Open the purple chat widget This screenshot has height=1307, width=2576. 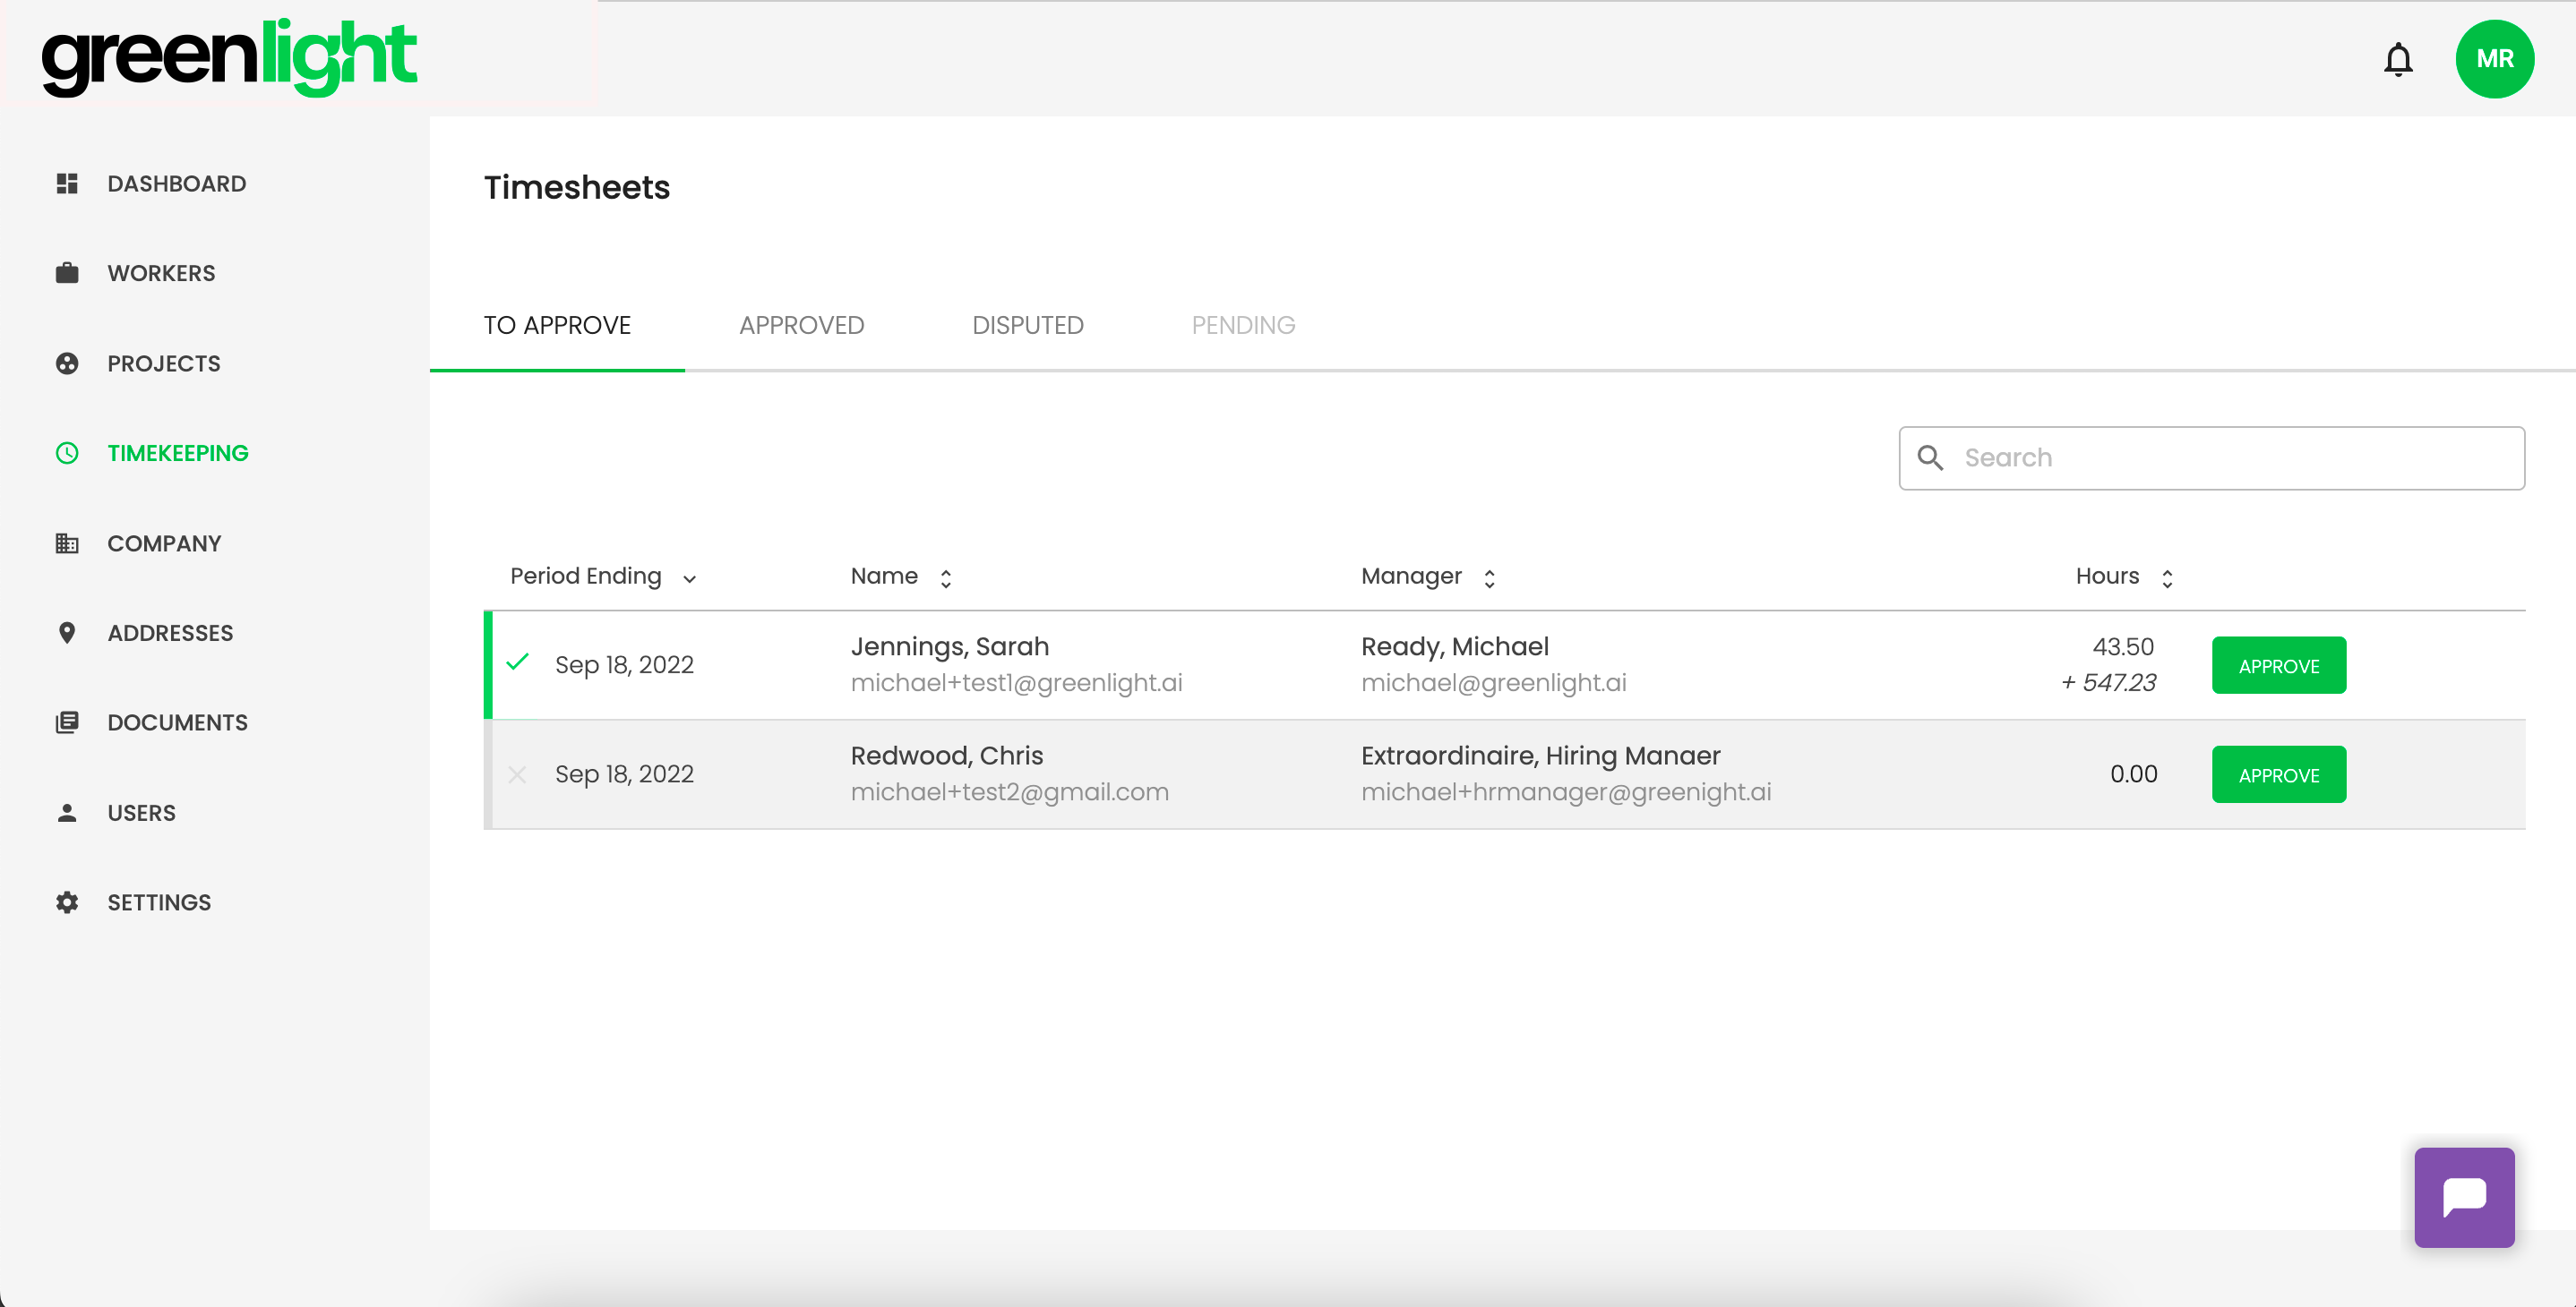click(x=2464, y=1196)
